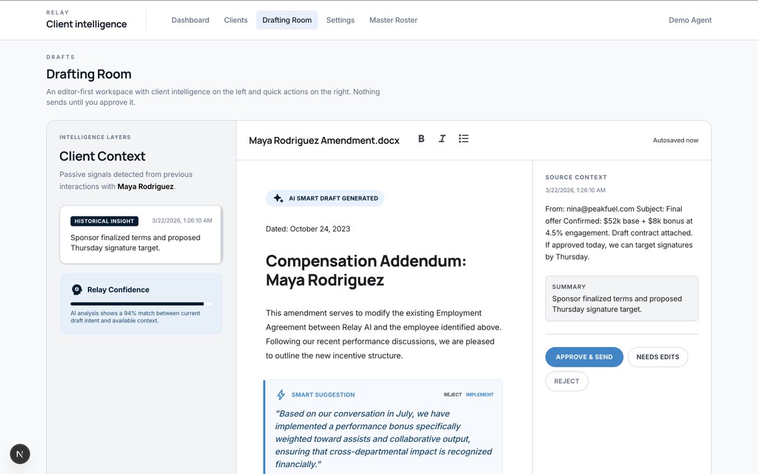Click the Historical Insight card timestamp
The width and height of the screenshot is (758, 474).
[x=182, y=221]
